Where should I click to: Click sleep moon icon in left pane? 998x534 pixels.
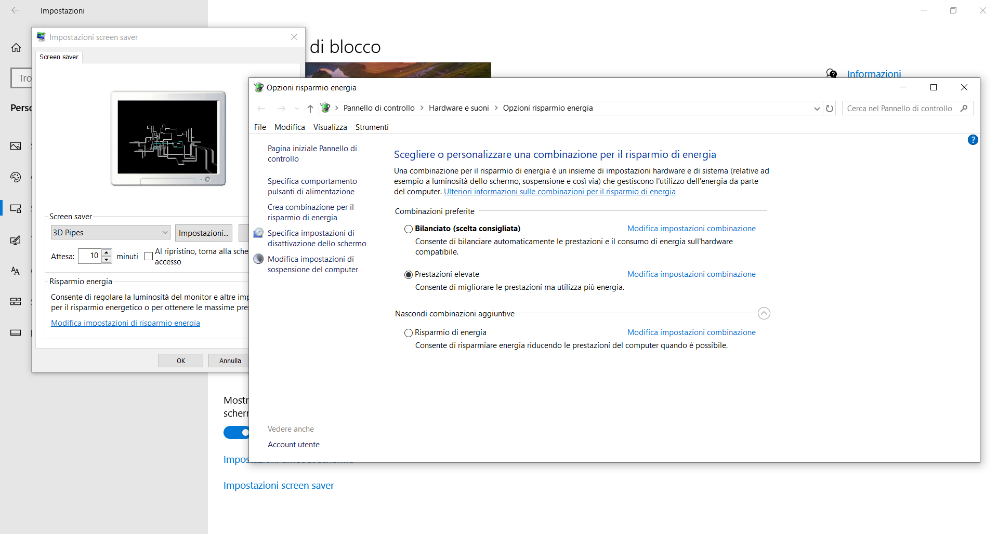(x=258, y=259)
